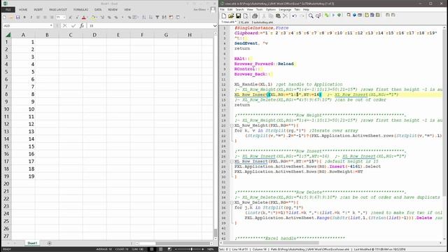
Task: Click Excel fill color bucket icon
Action: pyautogui.click(x=93, y=17)
